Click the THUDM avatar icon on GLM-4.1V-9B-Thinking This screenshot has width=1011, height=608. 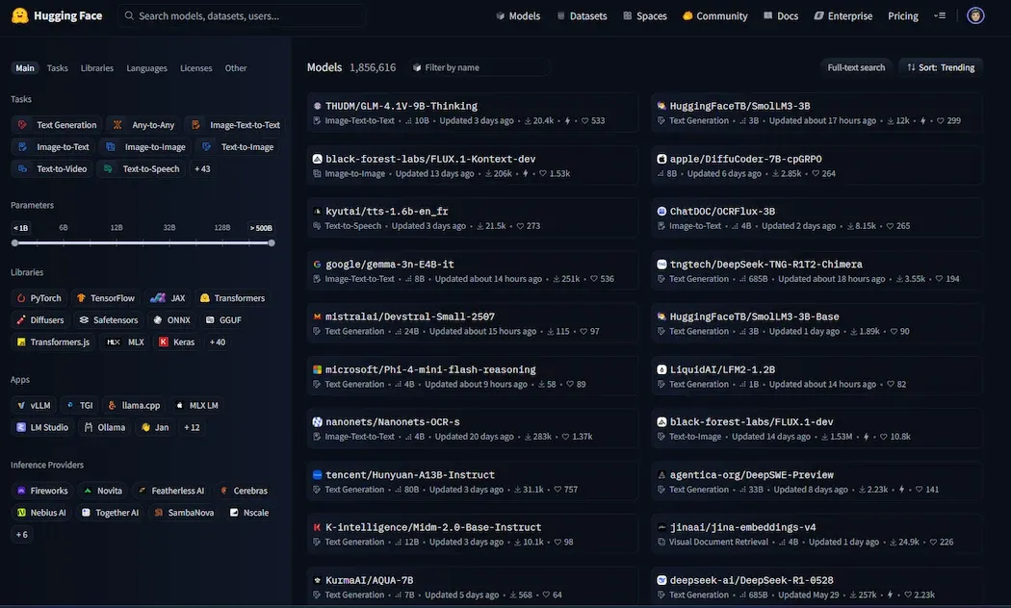click(x=317, y=106)
